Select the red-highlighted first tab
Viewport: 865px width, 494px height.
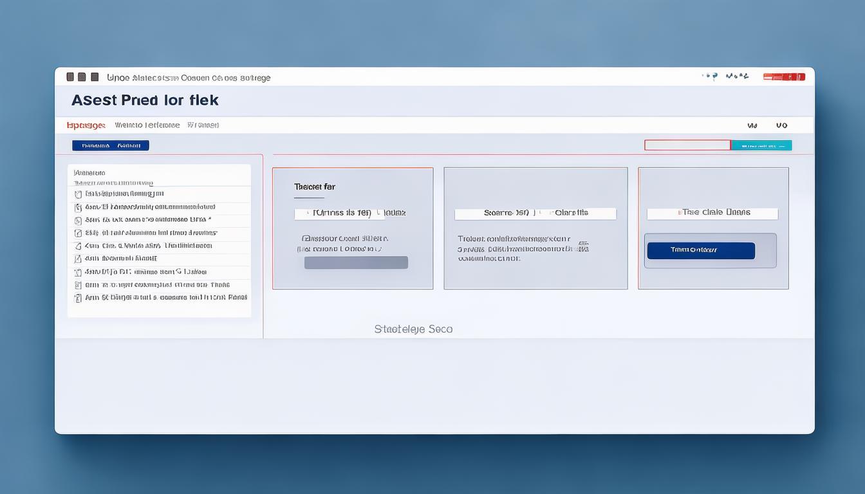(x=86, y=125)
